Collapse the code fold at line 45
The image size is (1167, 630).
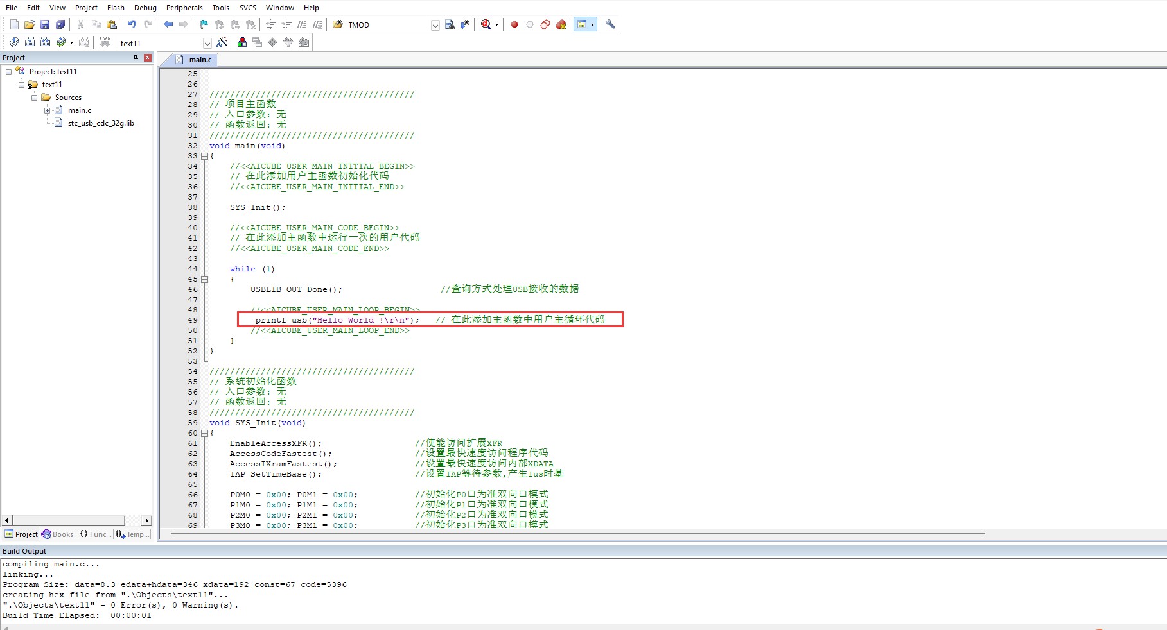click(205, 279)
